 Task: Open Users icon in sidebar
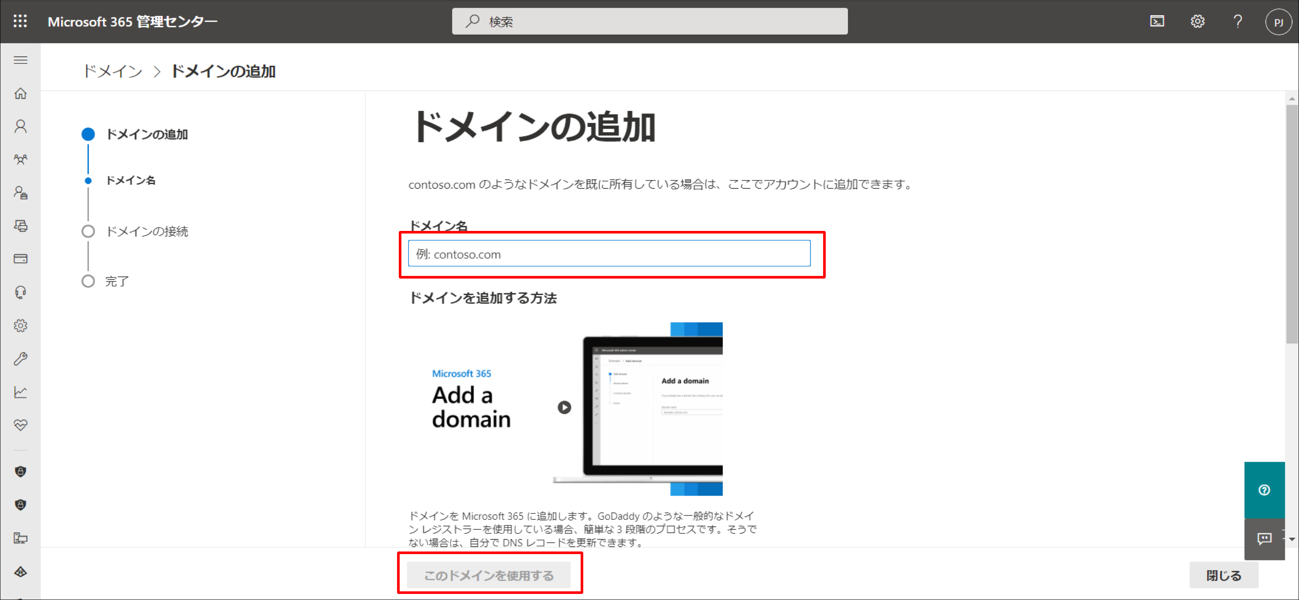21,126
